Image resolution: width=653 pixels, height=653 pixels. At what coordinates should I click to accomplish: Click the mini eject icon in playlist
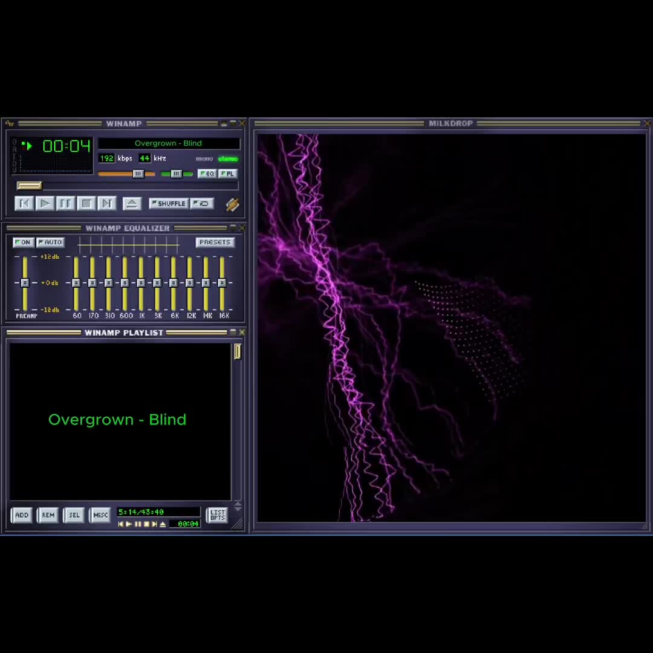click(x=163, y=524)
